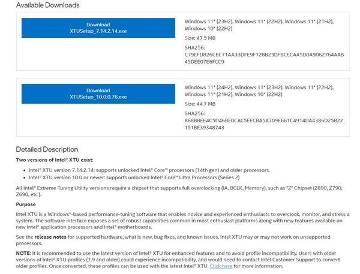Click the paragraph about Z chipset overclocking support

(180, 191)
